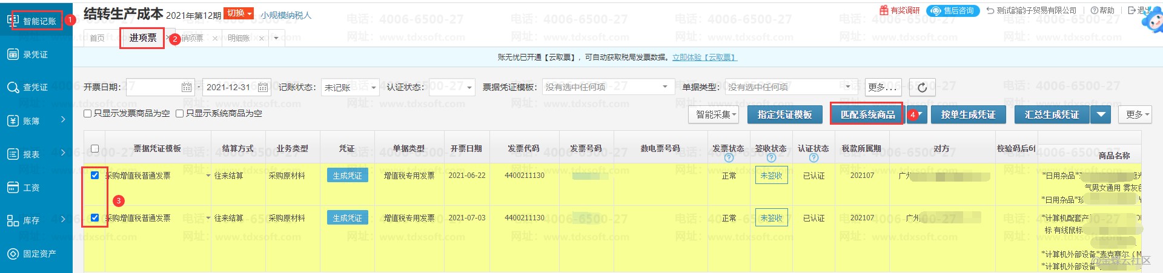This screenshot has width=1163, height=273.
Task: Close the 销项票 tab
Action: [215, 38]
